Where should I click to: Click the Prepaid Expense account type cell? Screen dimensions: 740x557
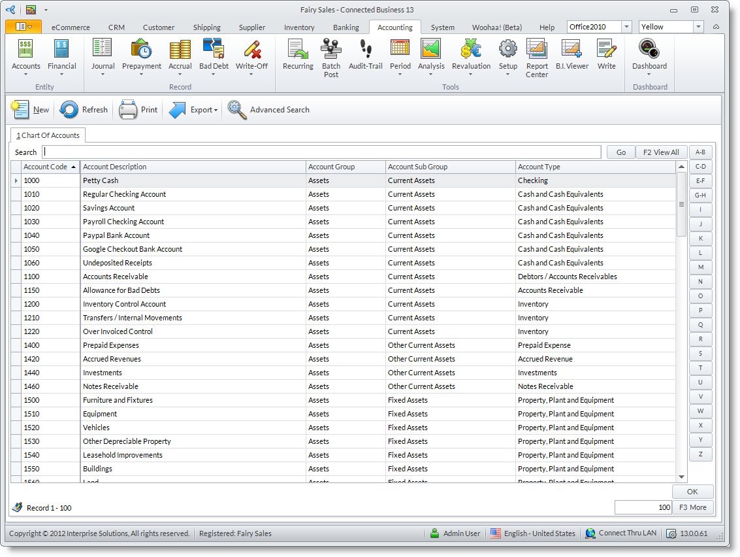coord(596,345)
